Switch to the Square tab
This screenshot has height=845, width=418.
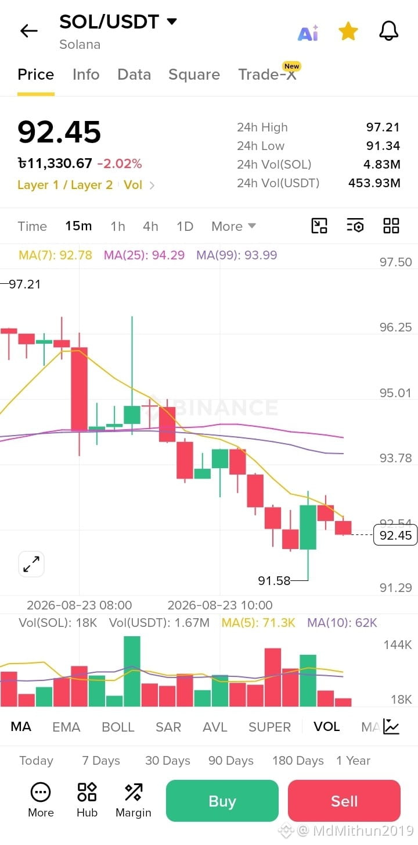[194, 74]
